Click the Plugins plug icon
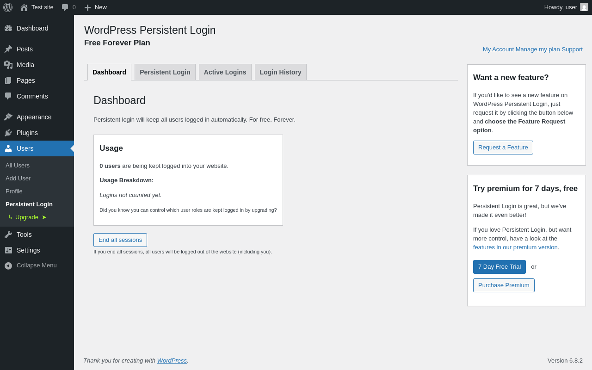Viewport: 592px width, 370px height. point(8,133)
